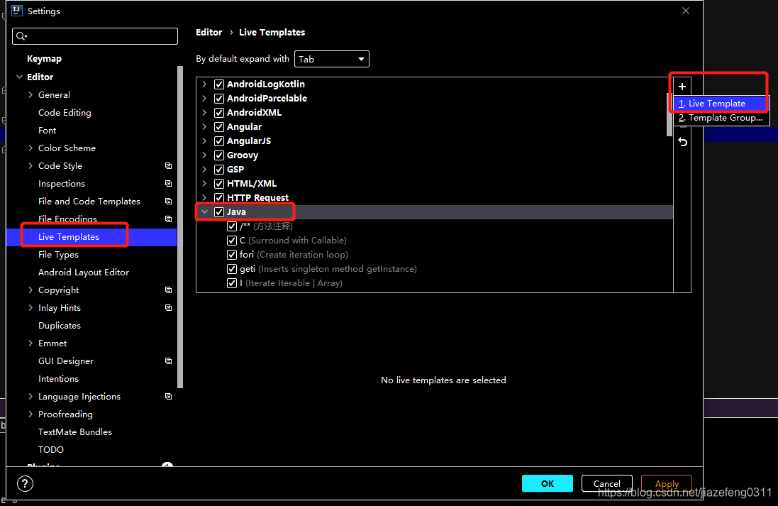Viewport: 778px width, 506px height.
Task: Uncheck the AndroidLogKotlin template group
Action: coord(219,84)
